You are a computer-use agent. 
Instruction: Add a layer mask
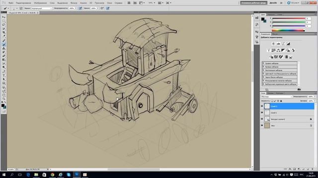click(x=294, y=169)
